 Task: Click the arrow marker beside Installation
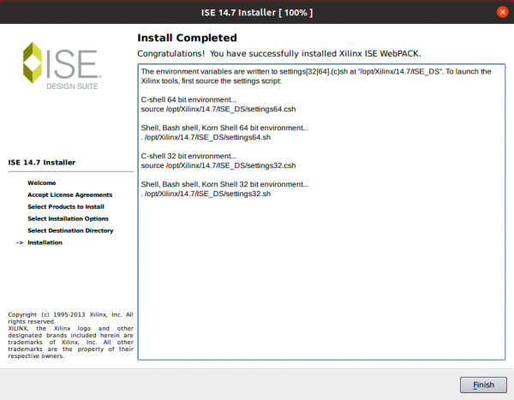[x=20, y=242]
